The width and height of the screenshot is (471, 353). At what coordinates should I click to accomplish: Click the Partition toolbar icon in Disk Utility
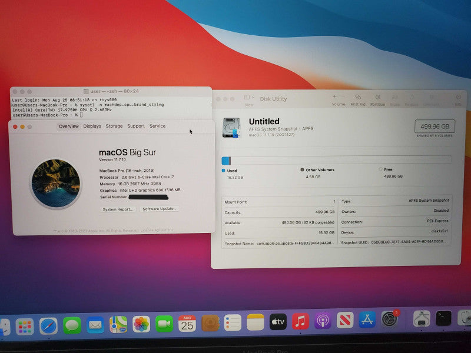click(x=377, y=97)
